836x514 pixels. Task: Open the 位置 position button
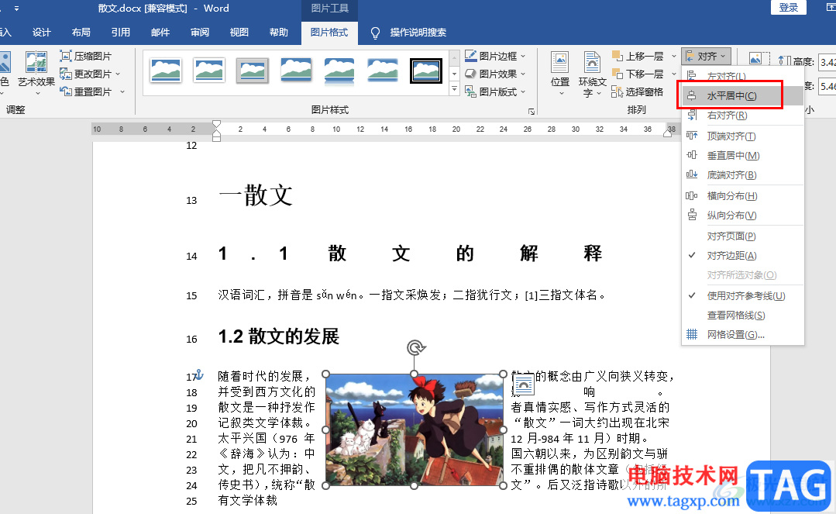point(560,74)
